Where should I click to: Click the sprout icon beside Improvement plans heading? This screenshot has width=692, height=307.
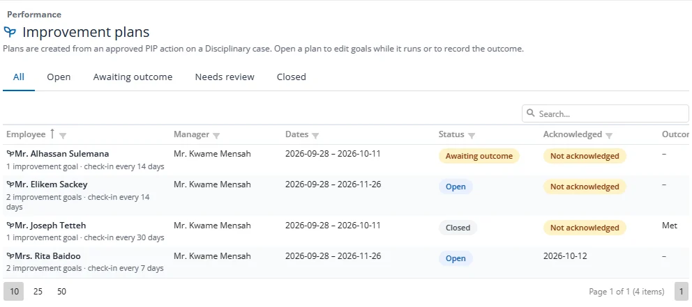point(10,32)
